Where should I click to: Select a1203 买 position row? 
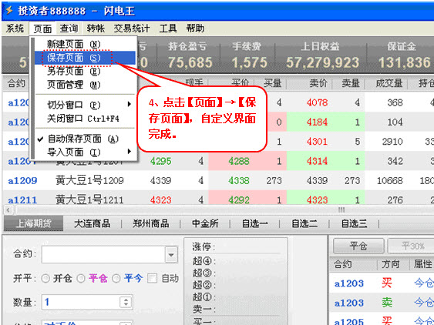pos(382,283)
